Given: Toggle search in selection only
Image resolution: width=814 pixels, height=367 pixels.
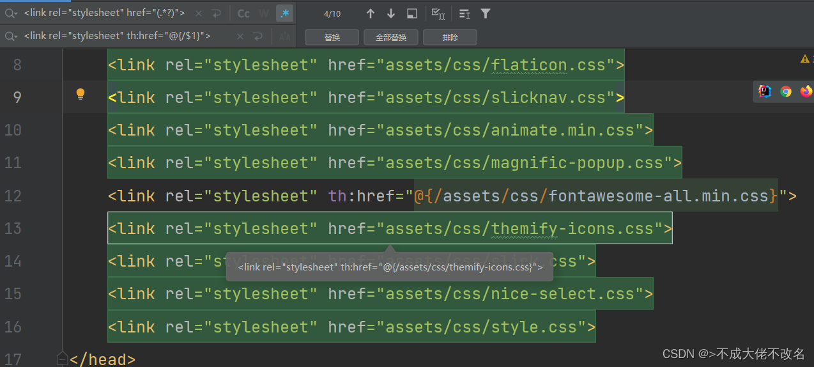Looking at the screenshot, I should [x=465, y=13].
